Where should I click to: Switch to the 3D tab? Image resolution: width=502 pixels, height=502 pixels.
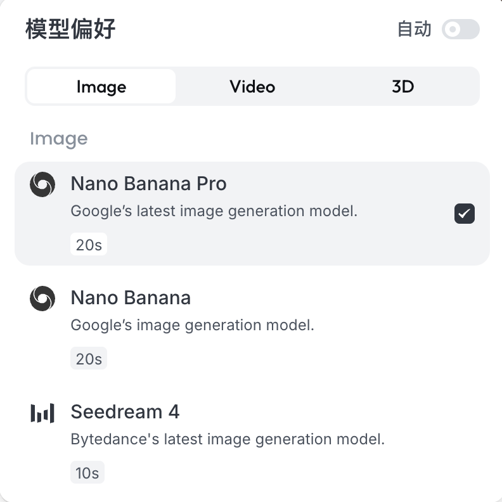point(402,86)
